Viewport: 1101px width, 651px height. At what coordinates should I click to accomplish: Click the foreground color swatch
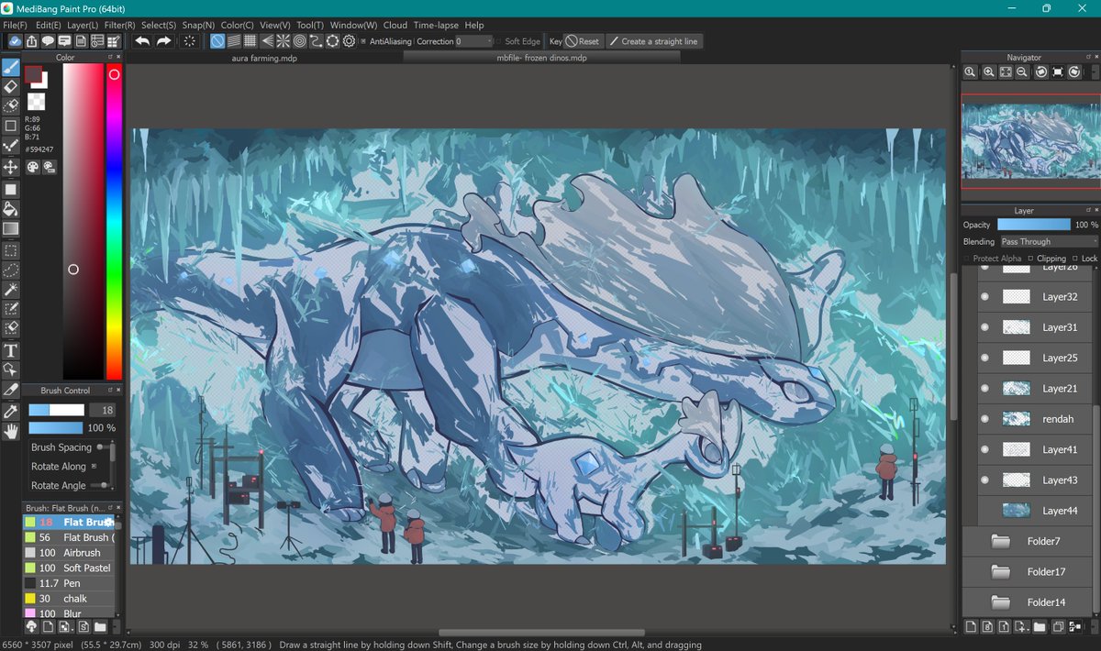33,74
